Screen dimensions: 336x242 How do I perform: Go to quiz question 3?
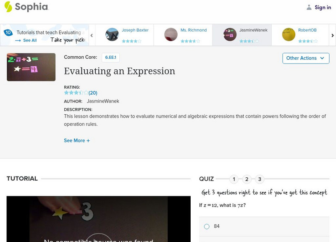pos(260,179)
